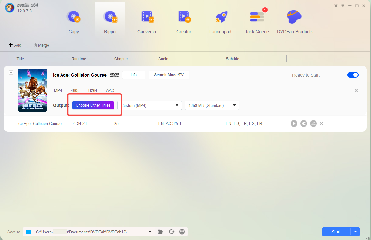Click the globe network icon
Viewport: 371px width, 240px height.
point(182,232)
